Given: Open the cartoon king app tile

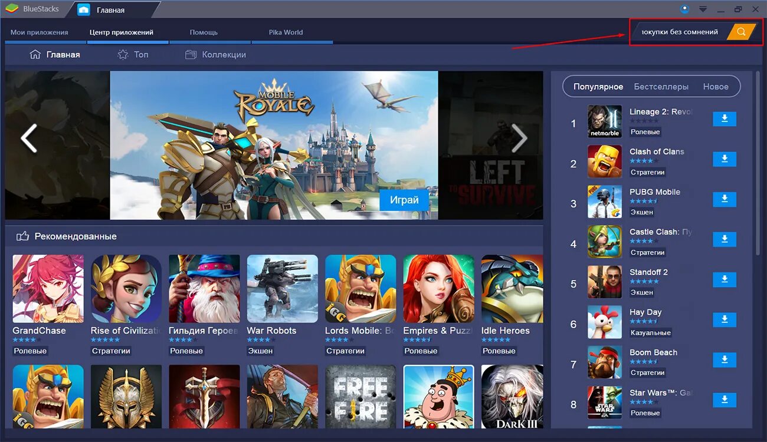Looking at the screenshot, I should (438, 397).
